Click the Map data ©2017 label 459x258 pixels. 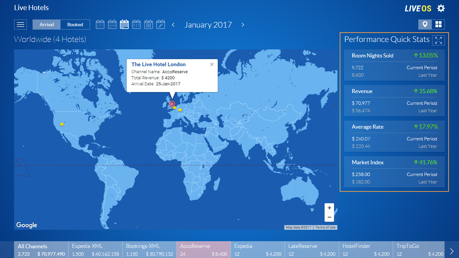(x=299, y=227)
